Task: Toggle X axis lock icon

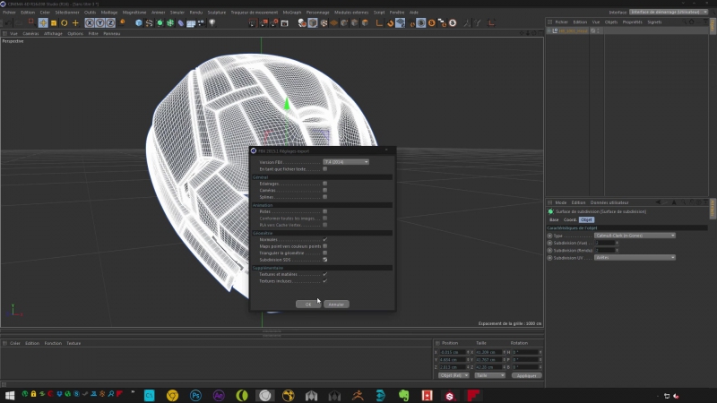Action: [90, 23]
